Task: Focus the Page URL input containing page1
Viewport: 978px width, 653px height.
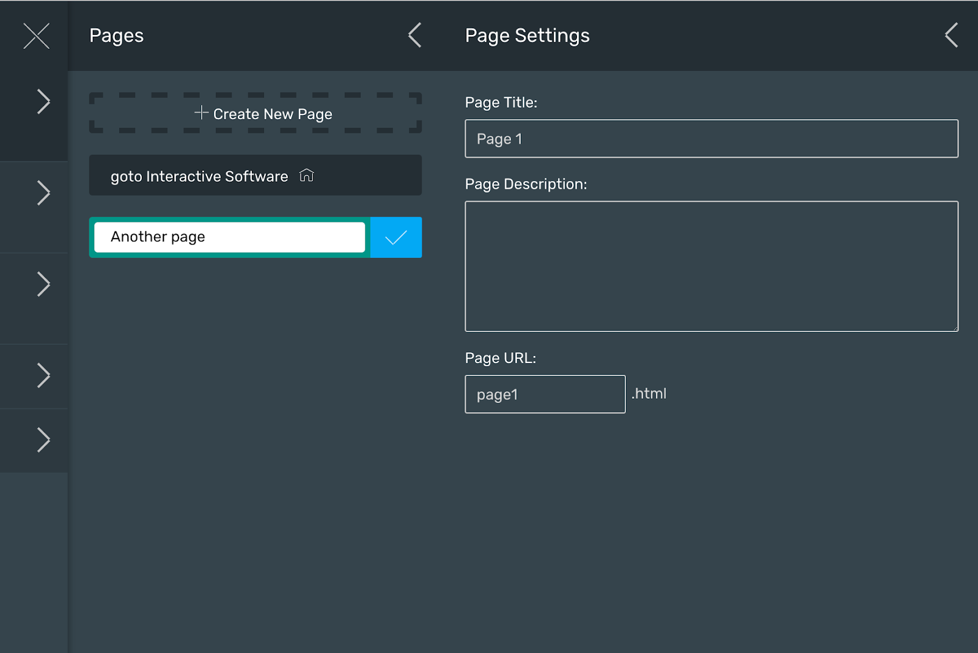Action: click(x=545, y=394)
